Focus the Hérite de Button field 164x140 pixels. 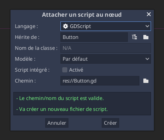[94, 37]
